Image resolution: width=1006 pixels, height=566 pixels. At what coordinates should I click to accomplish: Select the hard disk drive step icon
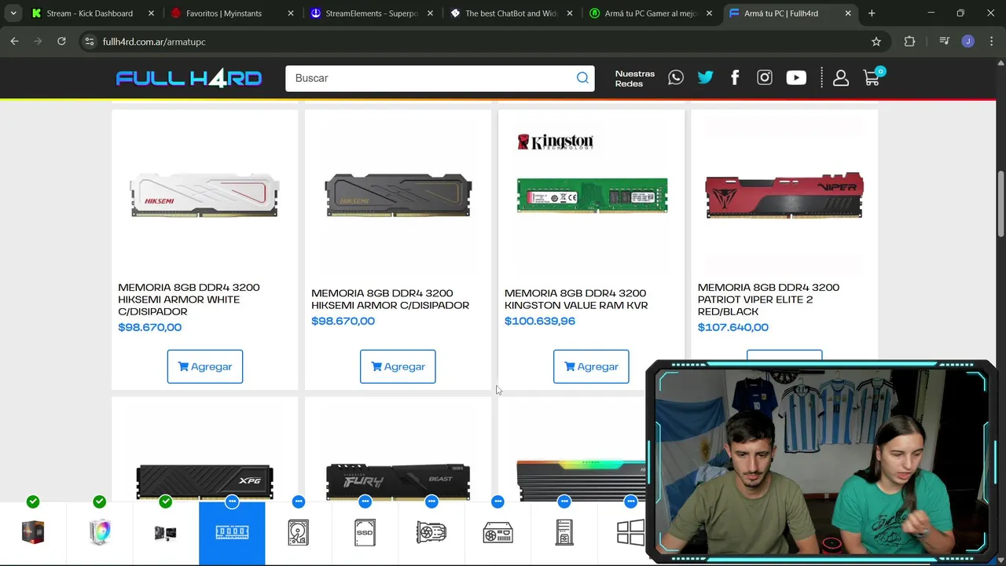298,532
